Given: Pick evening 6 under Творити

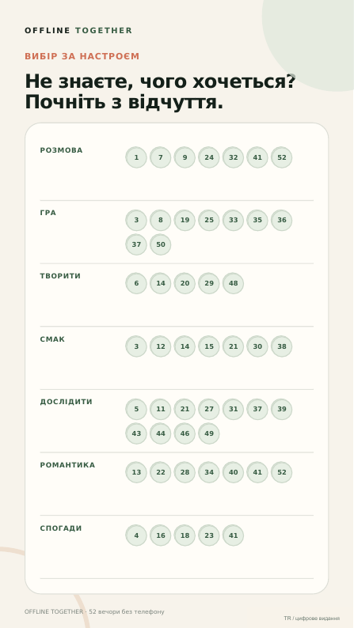Looking at the screenshot, I should tap(136, 283).
